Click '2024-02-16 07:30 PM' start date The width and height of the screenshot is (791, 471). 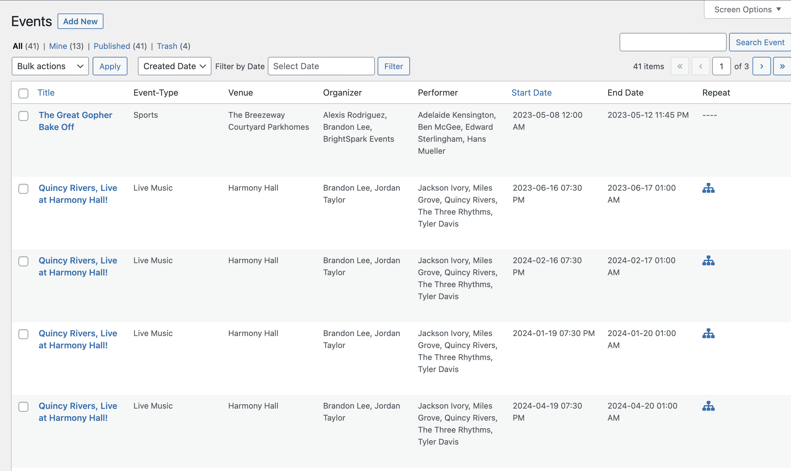[x=547, y=266]
